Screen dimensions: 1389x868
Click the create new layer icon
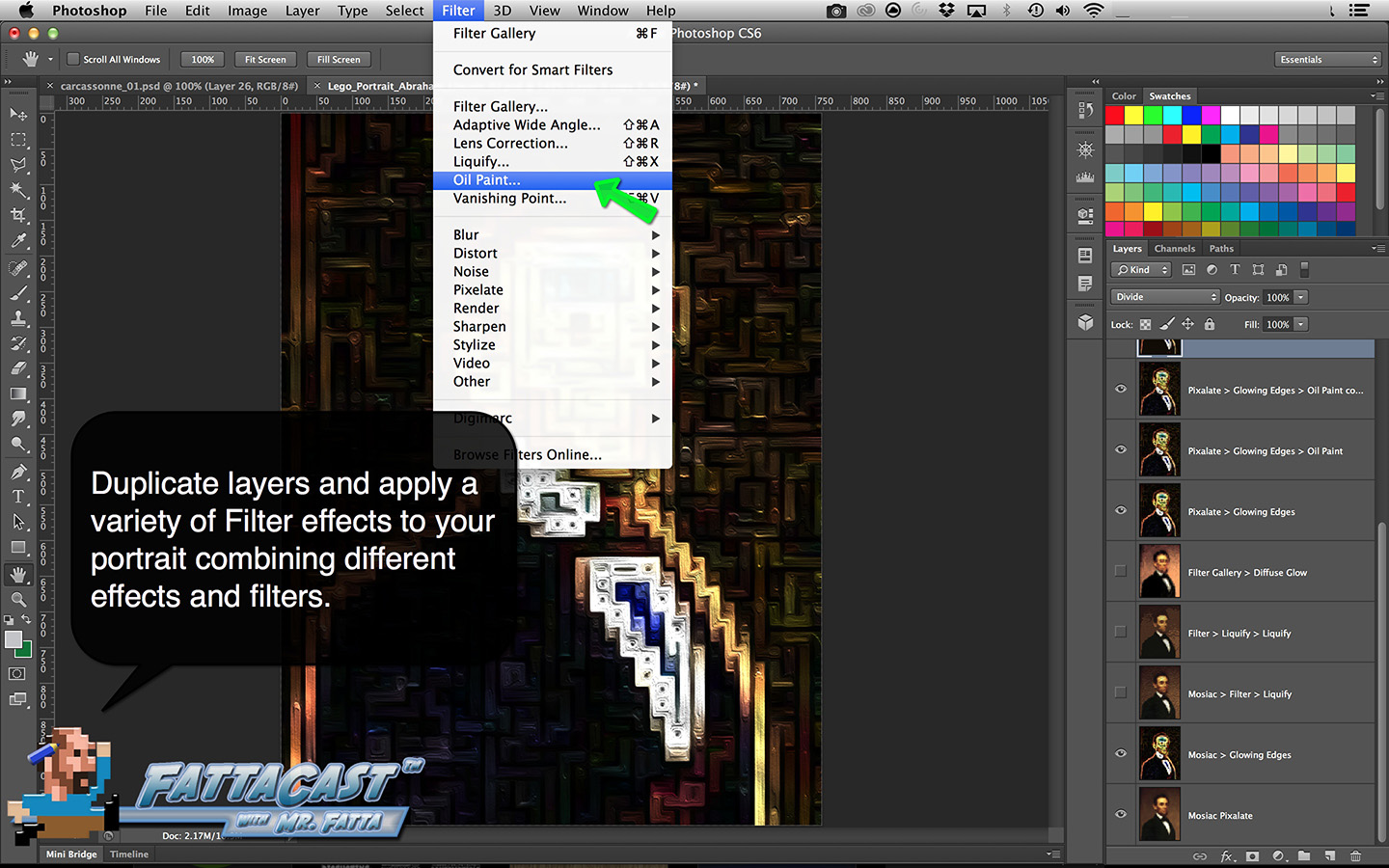(x=1329, y=856)
